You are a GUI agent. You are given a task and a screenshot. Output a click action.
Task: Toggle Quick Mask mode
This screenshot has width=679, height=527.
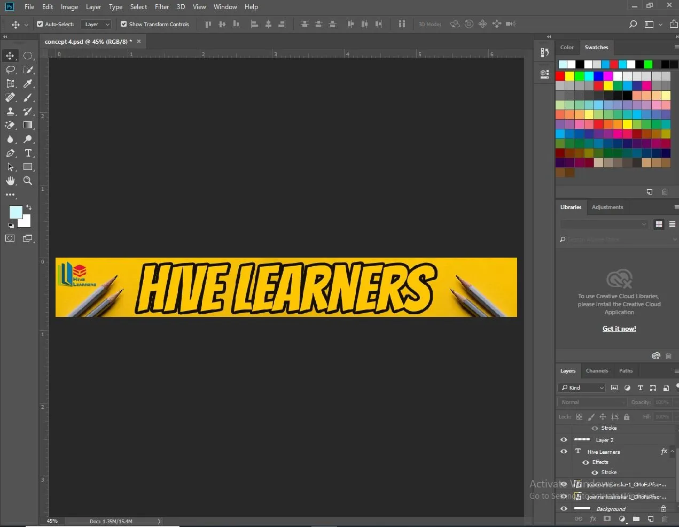(x=10, y=238)
